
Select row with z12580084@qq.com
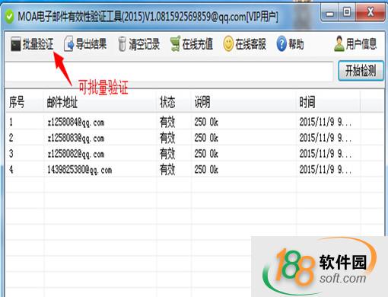click(x=195, y=122)
